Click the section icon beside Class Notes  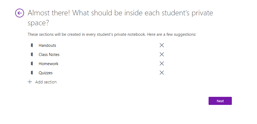(32, 54)
